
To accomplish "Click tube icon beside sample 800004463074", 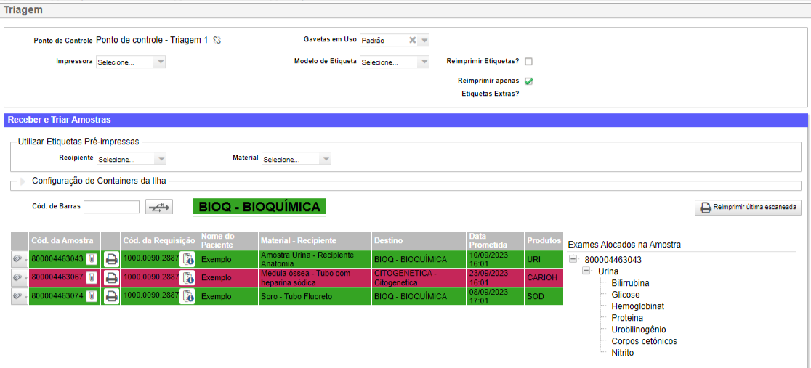I will 92,296.
